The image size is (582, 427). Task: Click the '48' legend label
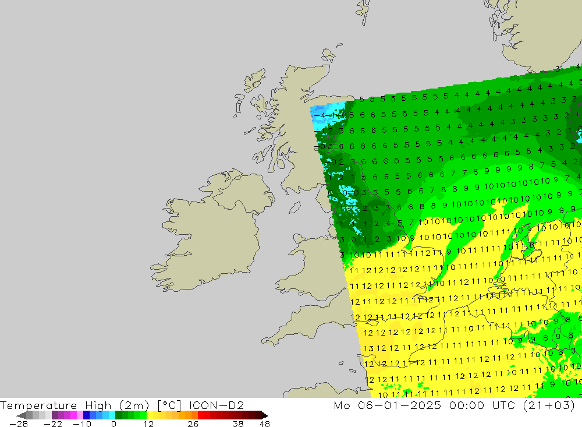tap(265, 424)
